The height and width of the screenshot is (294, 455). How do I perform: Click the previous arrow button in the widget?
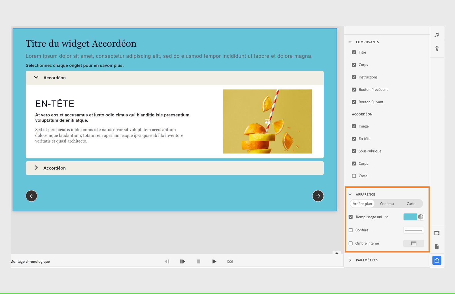[31, 196]
